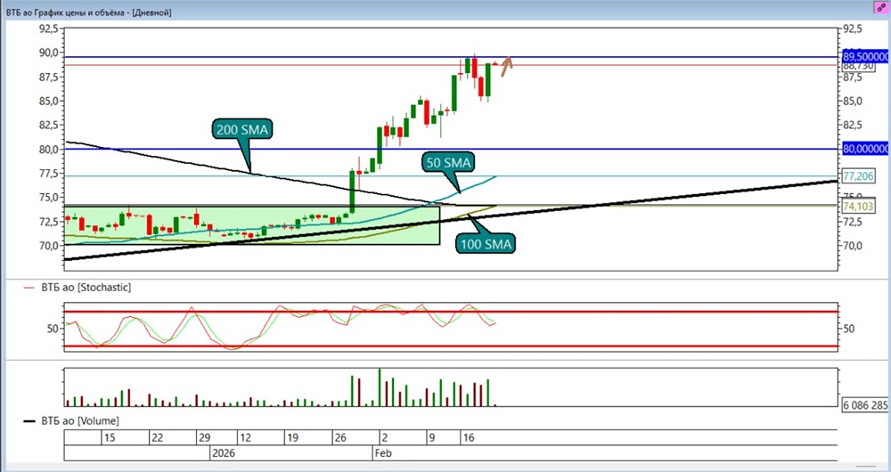Image resolution: width=891 pixels, height=472 pixels.
Task: Click date label 16 on time axis
Action: pyautogui.click(x=469, y=438)
